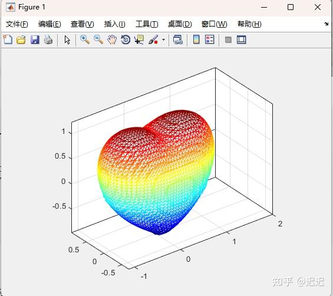Click the dock figure arrow at menu bar end

[x=326, y=24]
